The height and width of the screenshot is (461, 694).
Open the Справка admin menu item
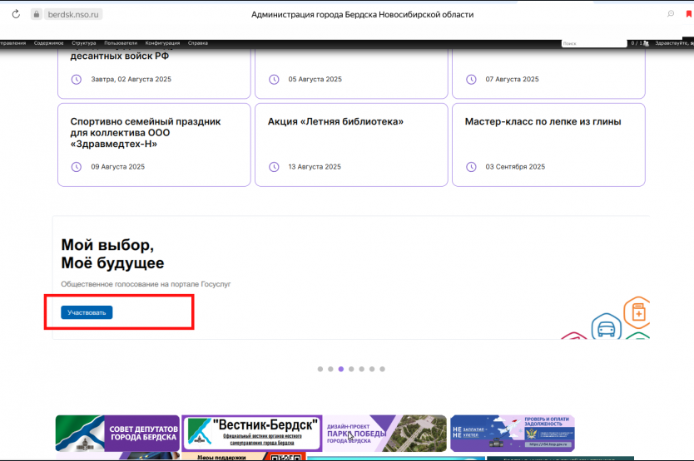click(198, 43)
